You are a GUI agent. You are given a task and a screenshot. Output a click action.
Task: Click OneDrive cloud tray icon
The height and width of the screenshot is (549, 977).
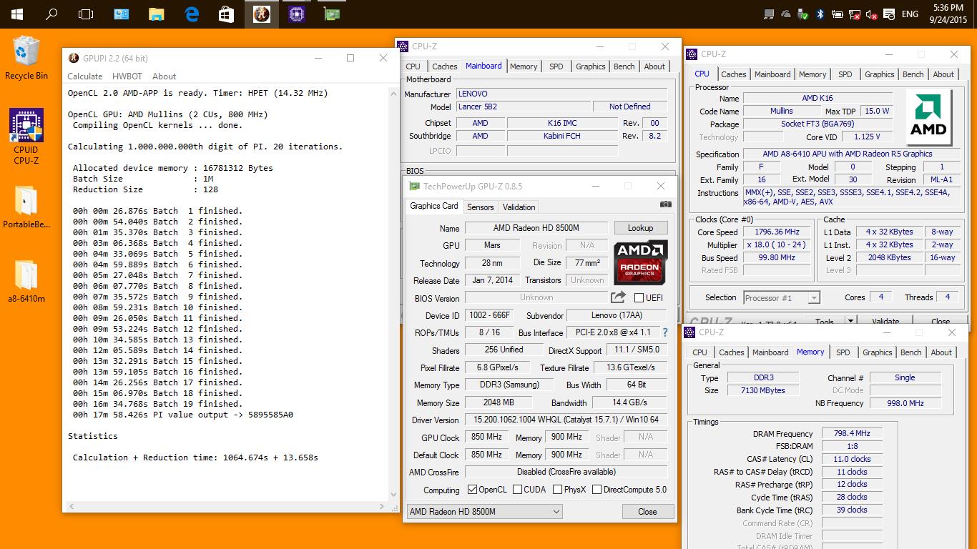[x=786, y=14]
